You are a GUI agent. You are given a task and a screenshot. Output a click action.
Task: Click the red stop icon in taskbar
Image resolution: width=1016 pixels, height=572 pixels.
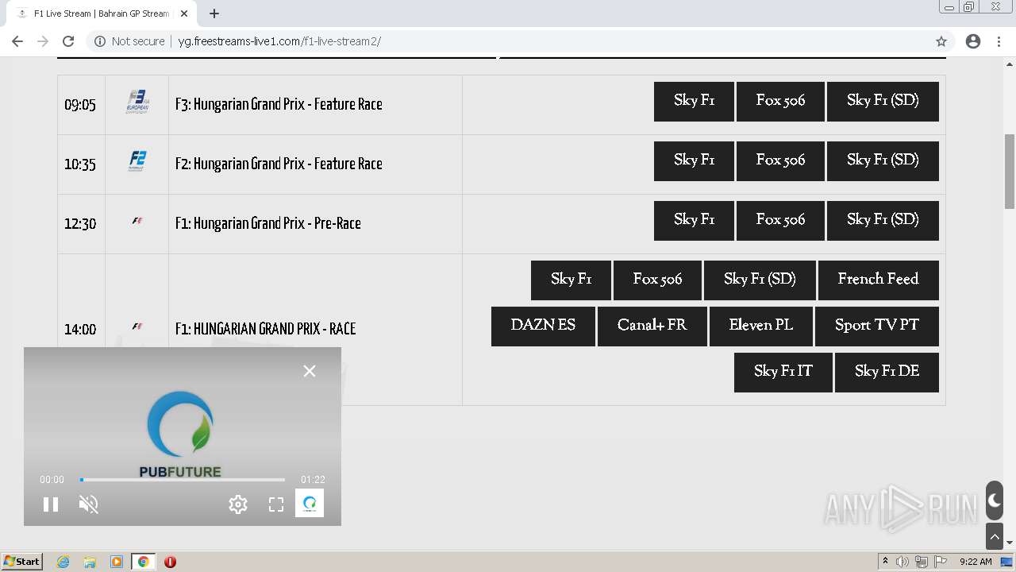(x=170, y=562)
